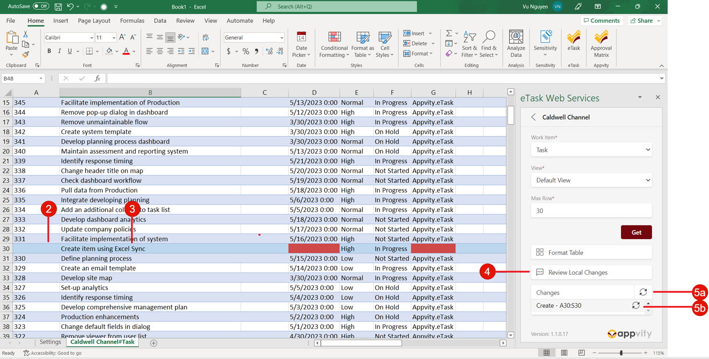Toggle bold formatting

(49, 51)
